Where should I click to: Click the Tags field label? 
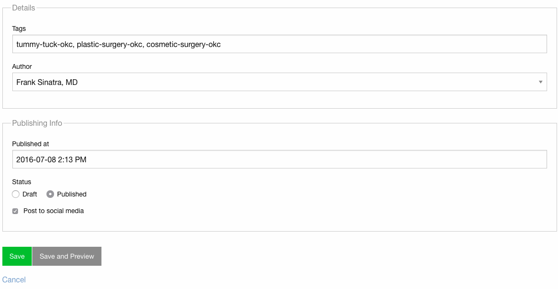click(x=19, y=28)
